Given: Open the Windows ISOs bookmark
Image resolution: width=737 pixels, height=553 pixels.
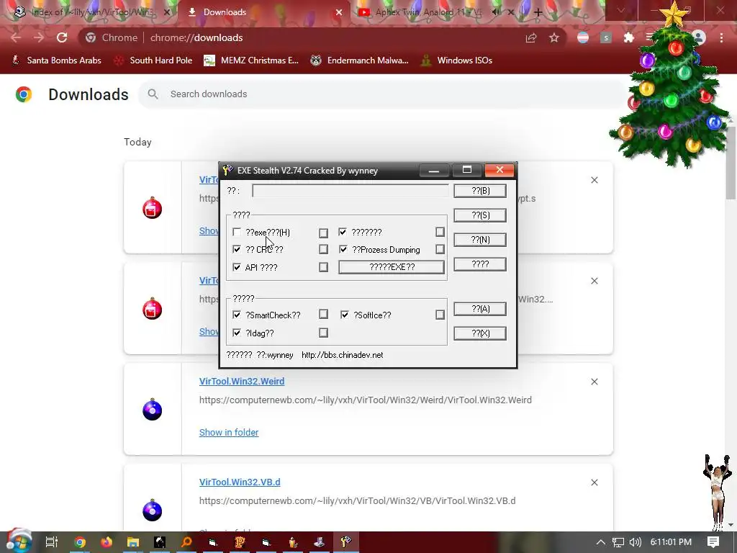Looking at the screenshot, I should point(457,60).
